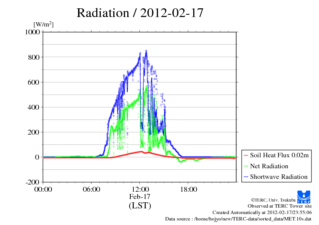Click the chart title 'Radiation / 2012-02-17'
The image size is (319, 225).
click(140, 13)
